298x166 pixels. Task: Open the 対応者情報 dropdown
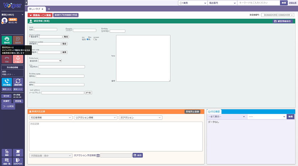[x=50, y=118]
